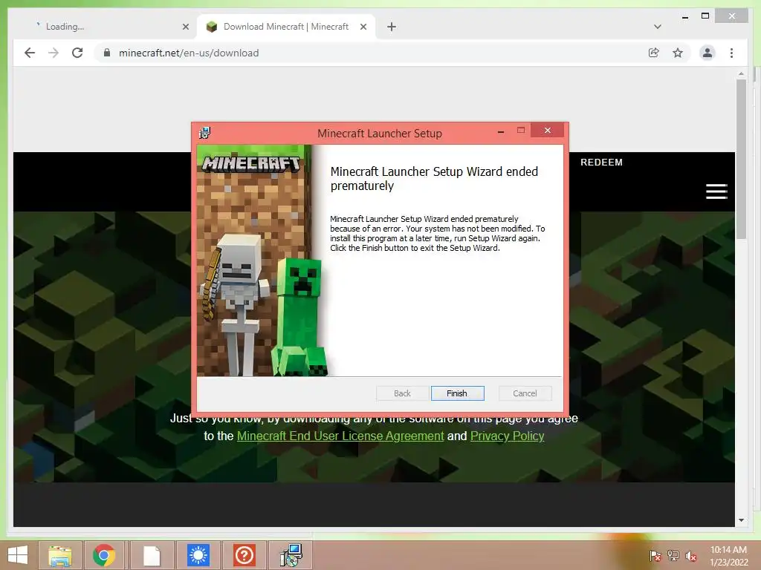
Task: Click the setup installer icon in dialog title bar
Action: click(205, 132)
